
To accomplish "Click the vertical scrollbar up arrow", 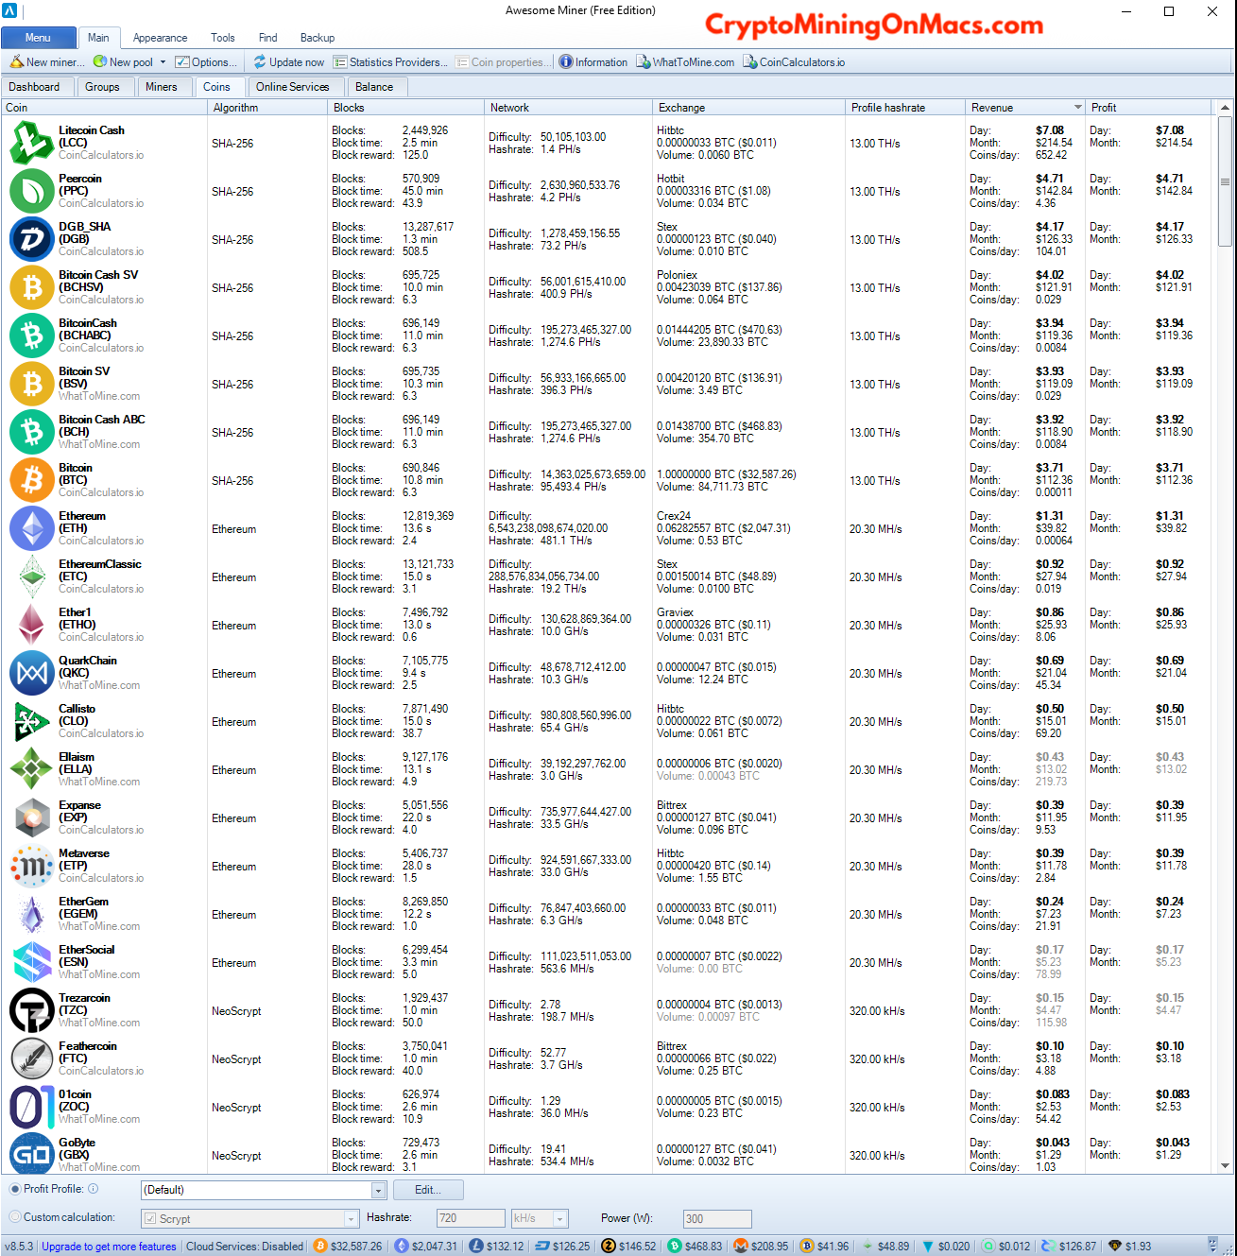I will pos(1225,108).
